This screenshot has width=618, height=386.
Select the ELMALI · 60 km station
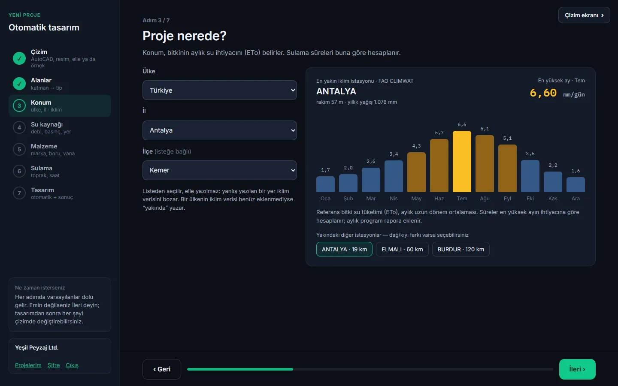pyautogui.click(x=402, y=249)
